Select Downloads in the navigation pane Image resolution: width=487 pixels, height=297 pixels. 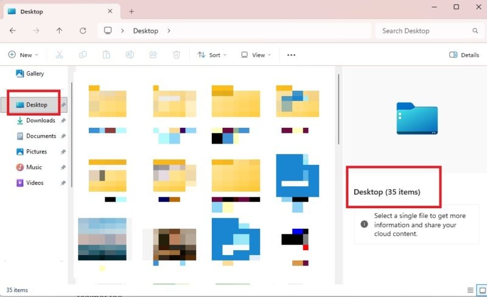40,121
